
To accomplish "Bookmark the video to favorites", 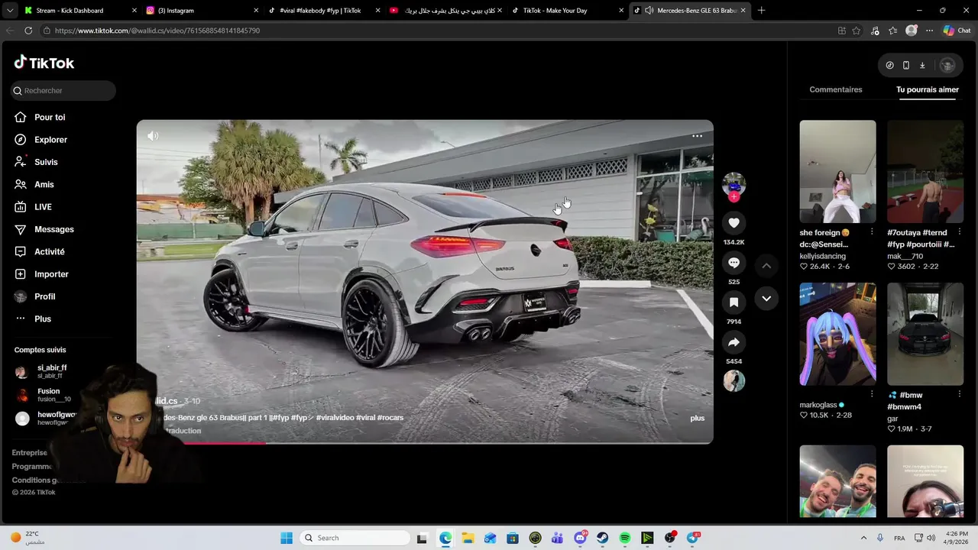I will point(733,302).
